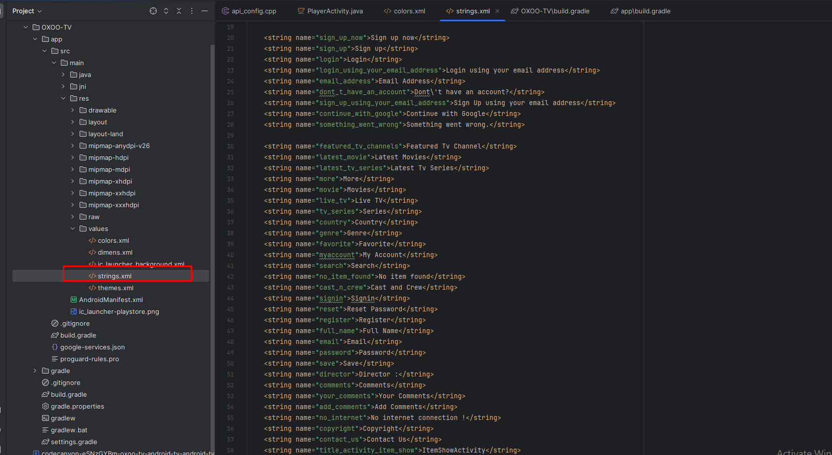Click the featured_tv_channels string line
Viewport: 832px width, 455px height.
pyautogui.click(x=391, y=146)
